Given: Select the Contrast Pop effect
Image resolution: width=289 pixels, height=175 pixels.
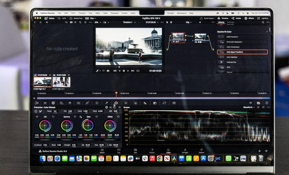Looking at the screenshot, I should point(242,62).
